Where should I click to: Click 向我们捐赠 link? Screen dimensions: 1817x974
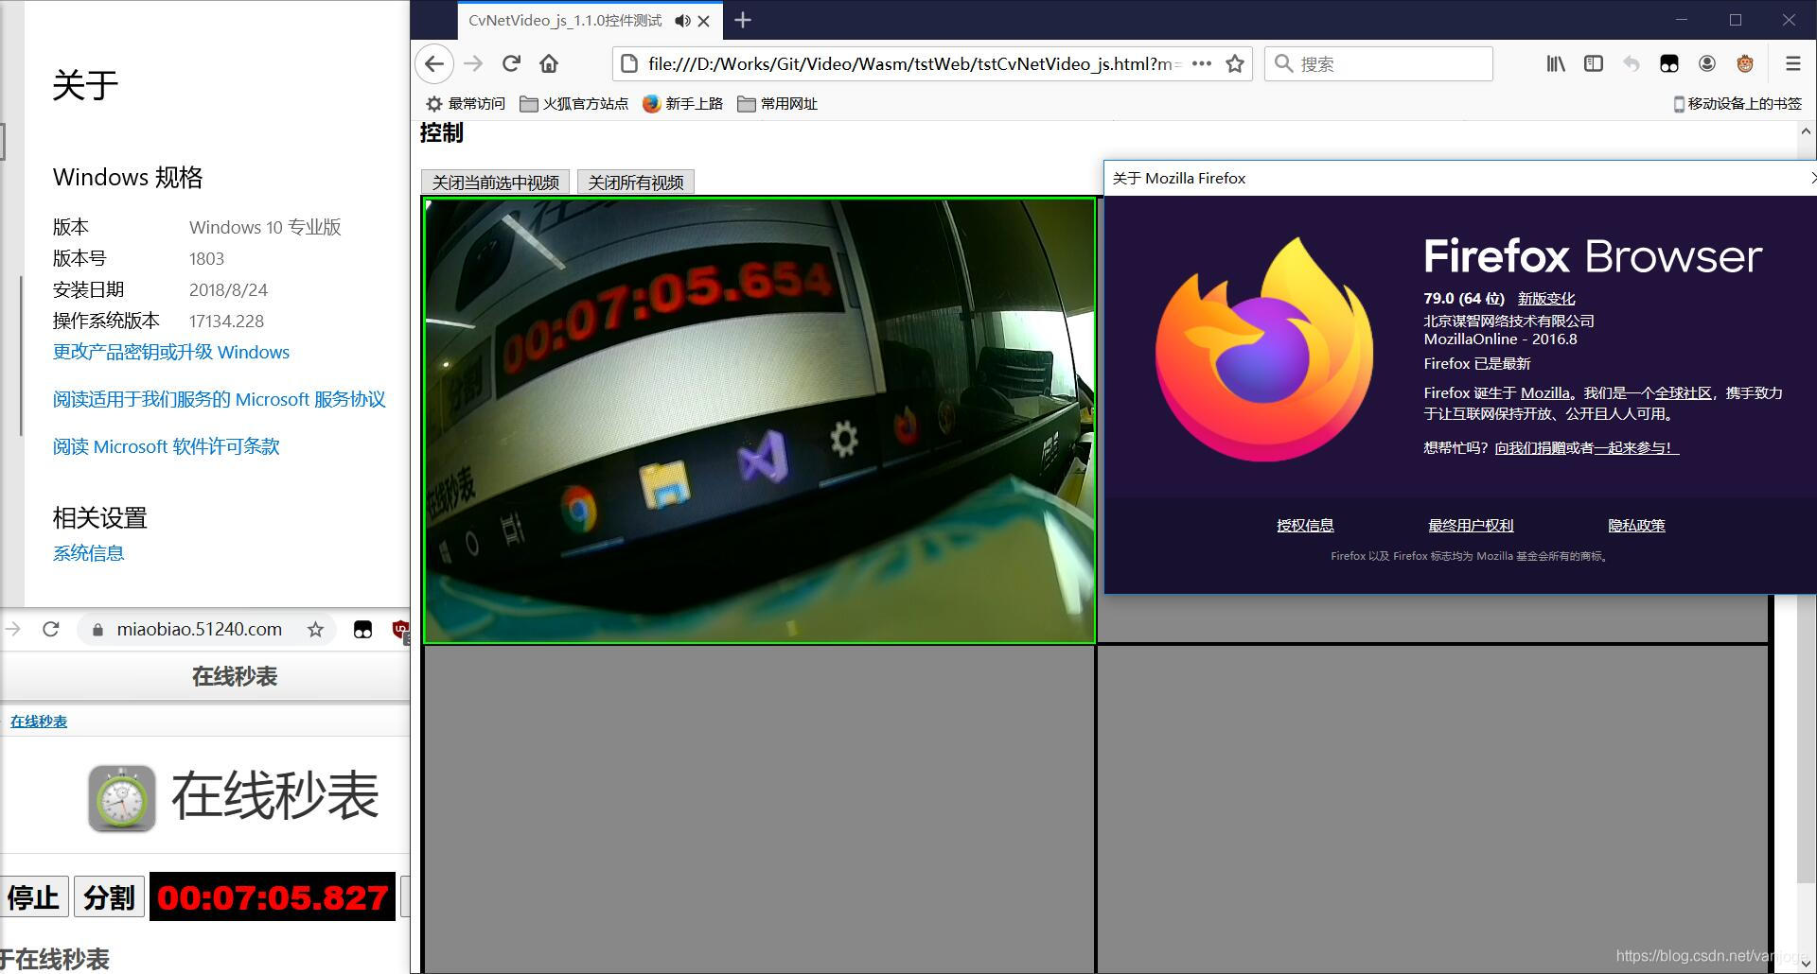point(1530,447)
